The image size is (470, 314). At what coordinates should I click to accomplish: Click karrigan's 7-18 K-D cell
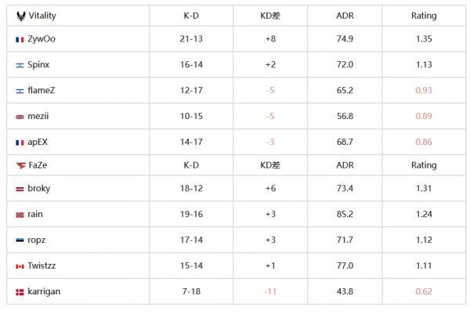pyautogui.click(x=191, y=291)
